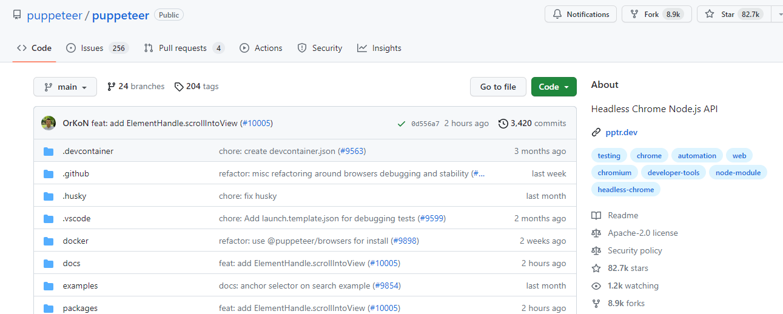Screen dimensions: 783x314
Task: Click the folder icon for .github
Action: tap(49, 174)
